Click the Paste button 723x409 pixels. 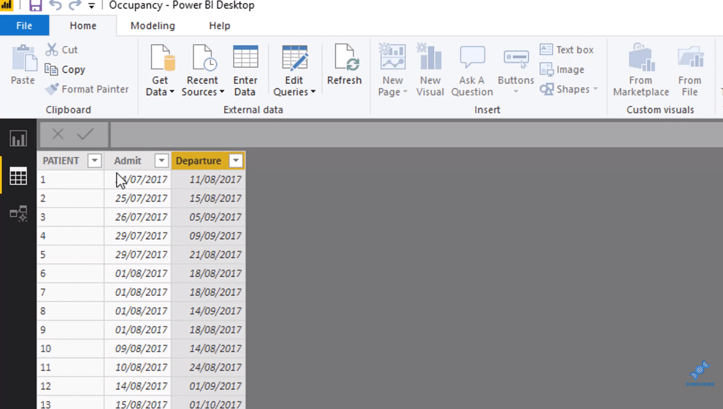click(x=23, y=65)
